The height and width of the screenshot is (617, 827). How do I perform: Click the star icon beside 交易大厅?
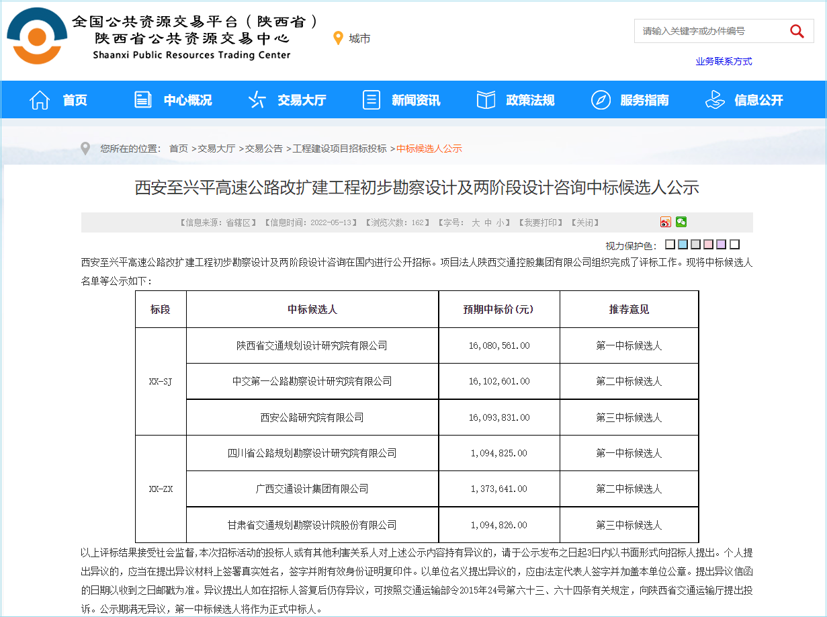click(257, 100)
